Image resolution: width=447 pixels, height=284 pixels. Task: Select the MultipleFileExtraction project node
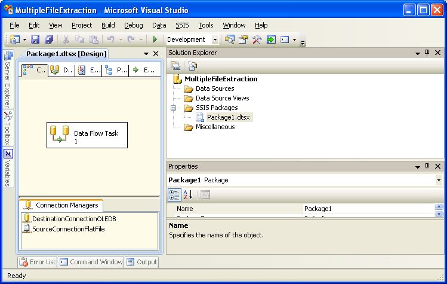(x=221, y=79)
